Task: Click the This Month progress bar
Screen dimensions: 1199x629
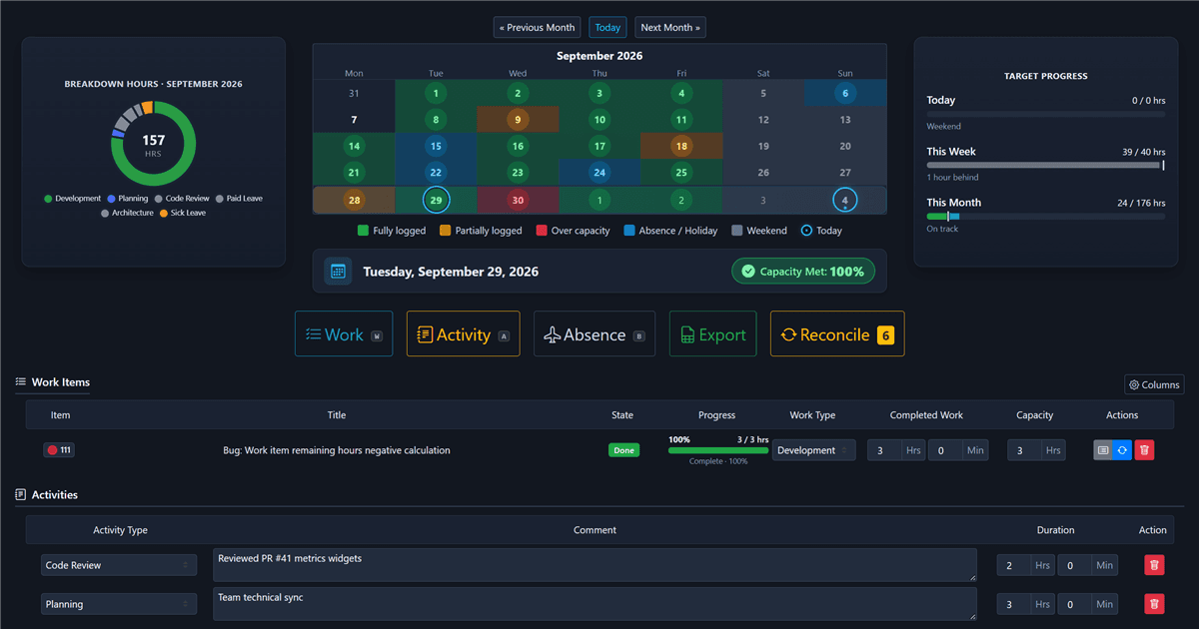Action: tap(1046, 216)
